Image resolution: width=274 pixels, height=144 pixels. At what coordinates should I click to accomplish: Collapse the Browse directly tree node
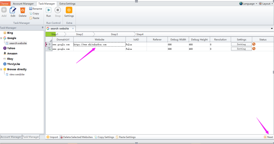point(1,69)
